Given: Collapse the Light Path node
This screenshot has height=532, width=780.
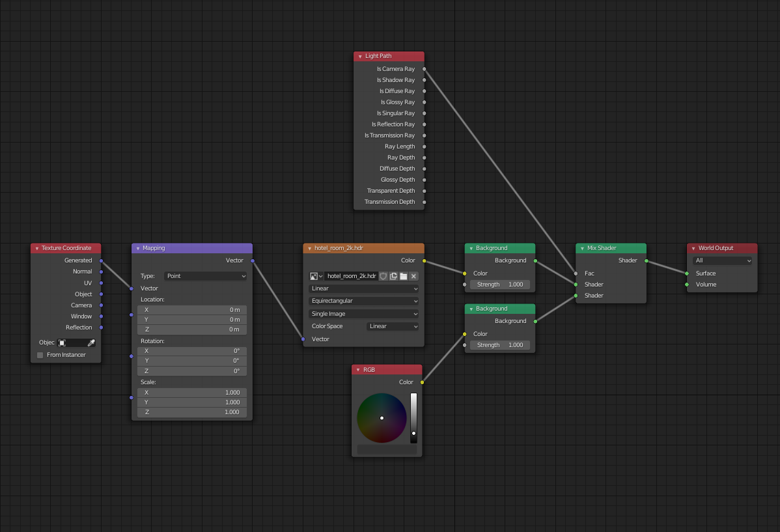Looking at the screenshot, I should coord(360,56).
